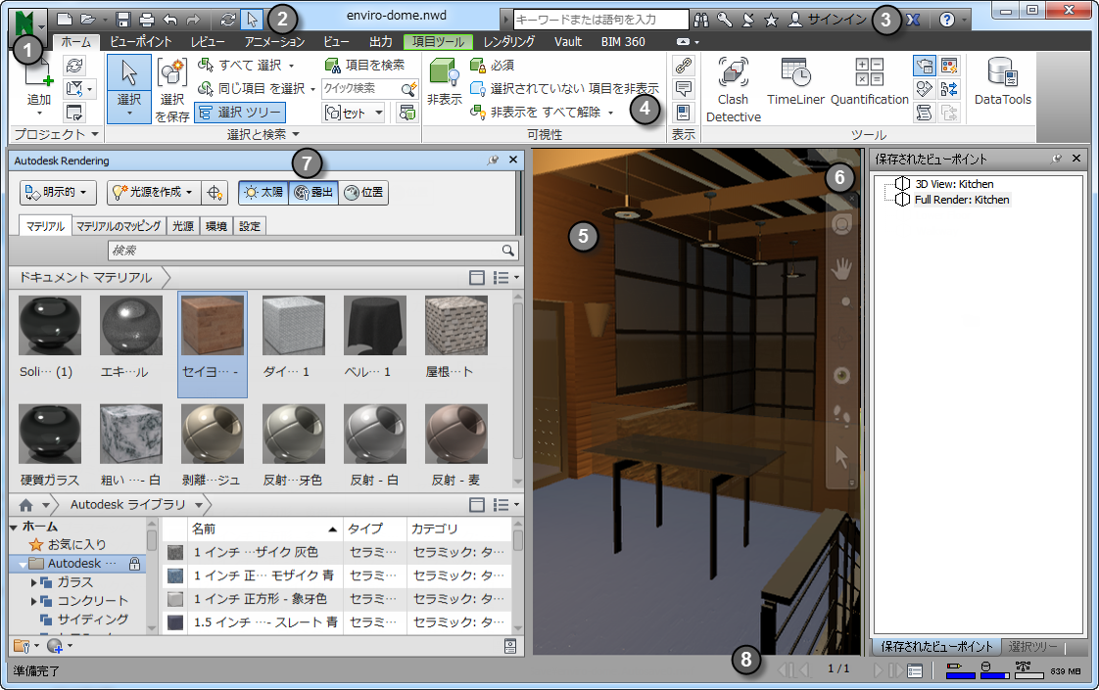Image resolution: width=1099 pixels, height=690 pixels.
Task: Open the Explicit (明示的) dropdown
Action: (x=57, y=192)
